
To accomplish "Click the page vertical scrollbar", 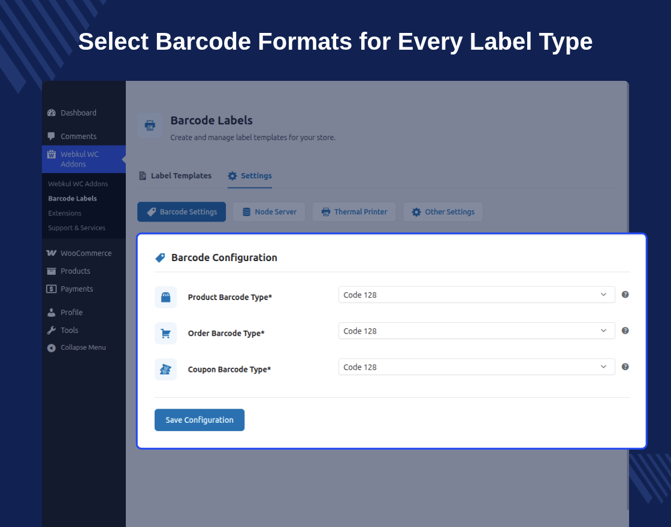I will point(627,295).
